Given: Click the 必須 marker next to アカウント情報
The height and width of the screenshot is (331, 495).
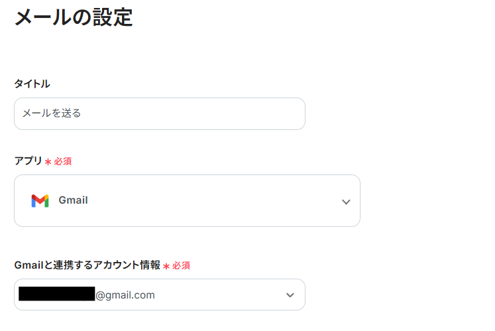Looking at the screenshot, I should [182, 265].
